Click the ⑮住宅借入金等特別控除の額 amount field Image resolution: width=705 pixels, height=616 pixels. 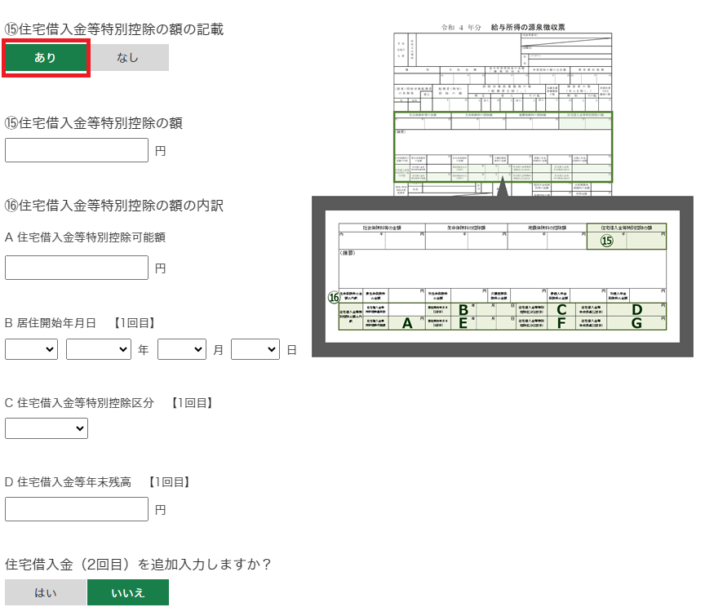point(77,150)
